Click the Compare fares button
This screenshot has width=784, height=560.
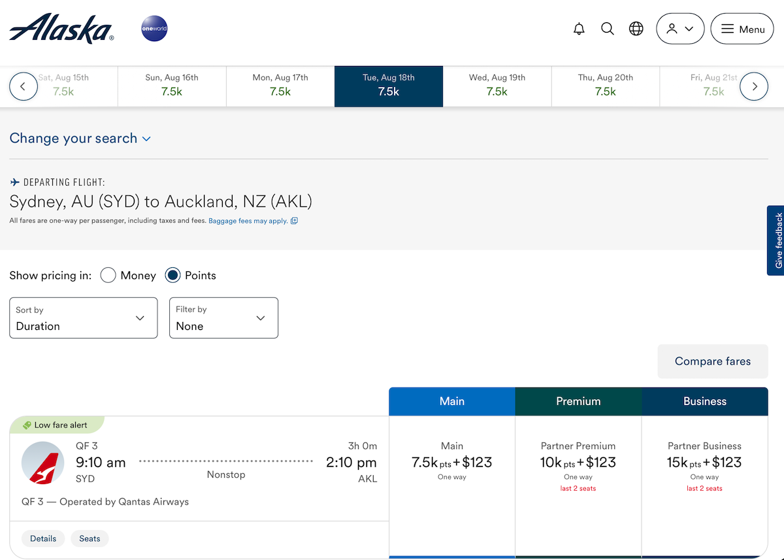click(712, 361)
